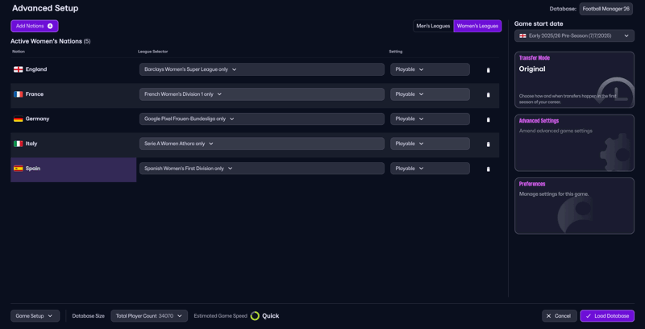Expand the Game Setup dropdown
This screenshot has height=329, width=645.
(35, 316)
